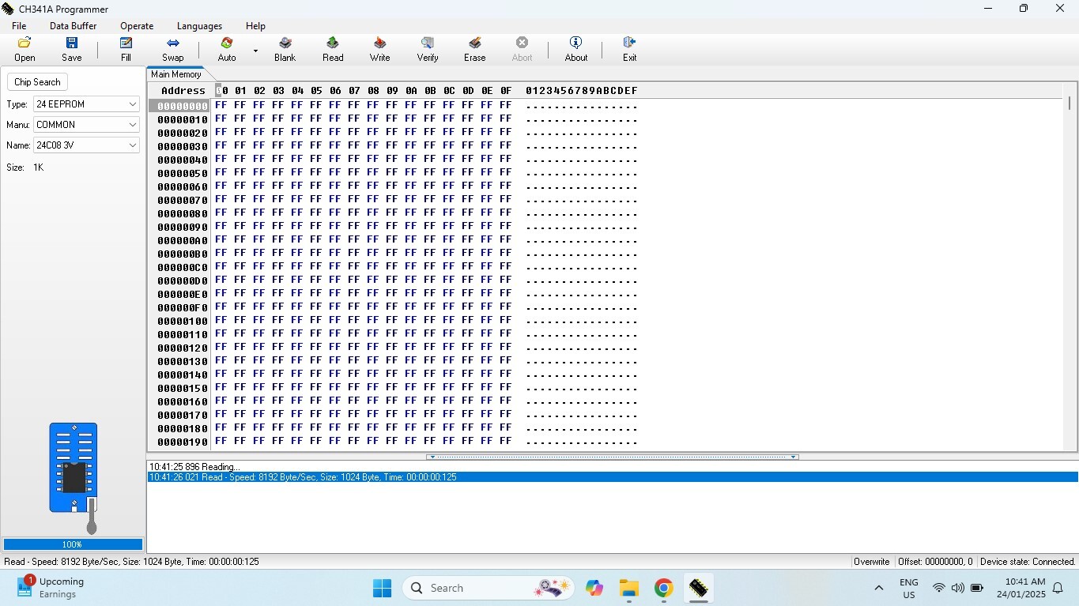
Task: Write buffer to chip with Write icon
Action: click(x=379, y=49)
